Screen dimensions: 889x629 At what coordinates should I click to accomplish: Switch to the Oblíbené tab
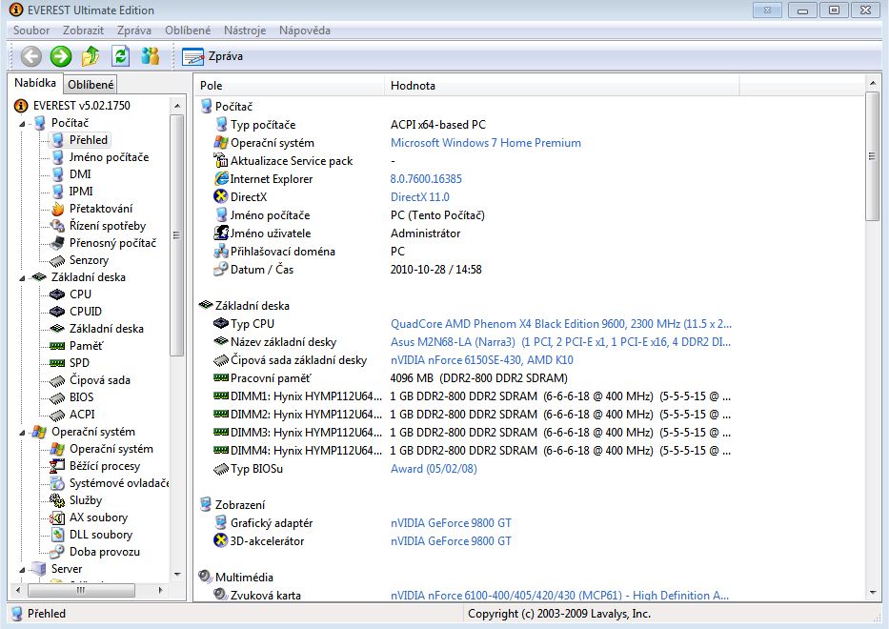point(91,85)
